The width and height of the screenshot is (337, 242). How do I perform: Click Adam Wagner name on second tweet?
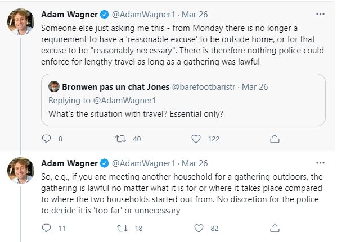click(x=69, y=163)
